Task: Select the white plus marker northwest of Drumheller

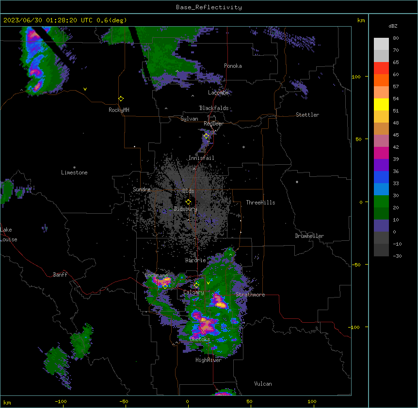Action: pyautogui.click(x=297, y=182)
